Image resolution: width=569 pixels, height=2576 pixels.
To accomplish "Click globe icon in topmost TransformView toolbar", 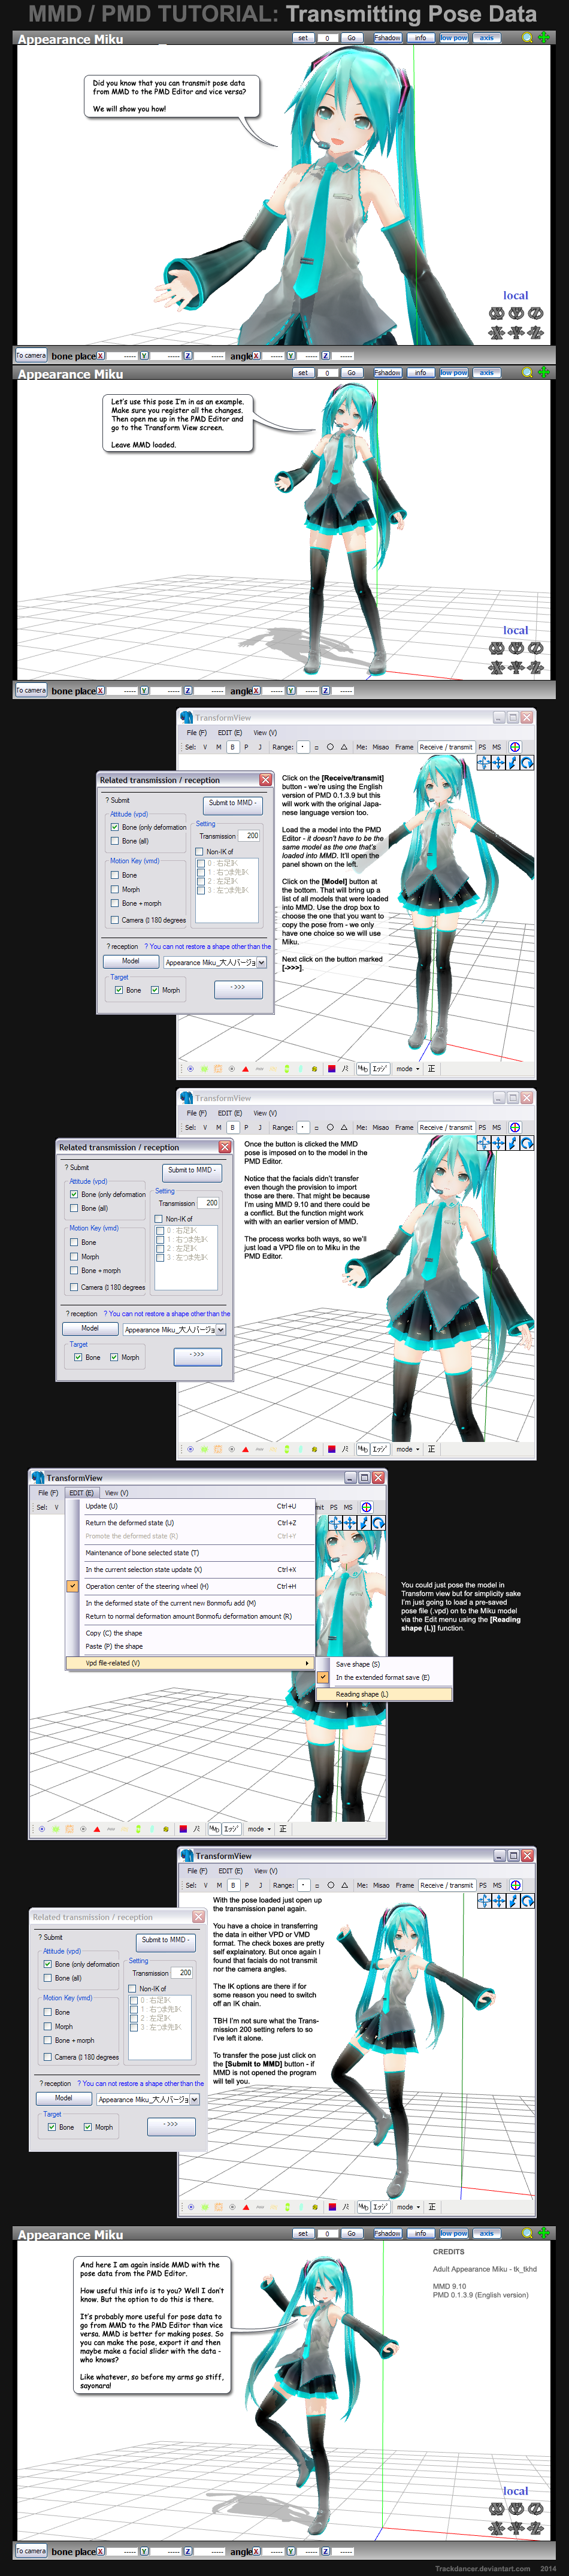I will (515, 747).
